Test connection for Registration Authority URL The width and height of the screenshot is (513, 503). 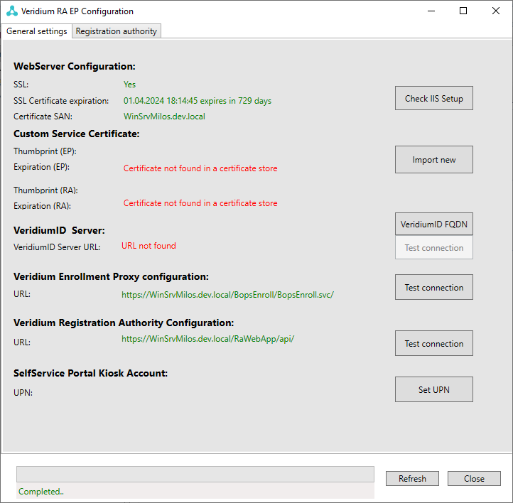[433, 344]
